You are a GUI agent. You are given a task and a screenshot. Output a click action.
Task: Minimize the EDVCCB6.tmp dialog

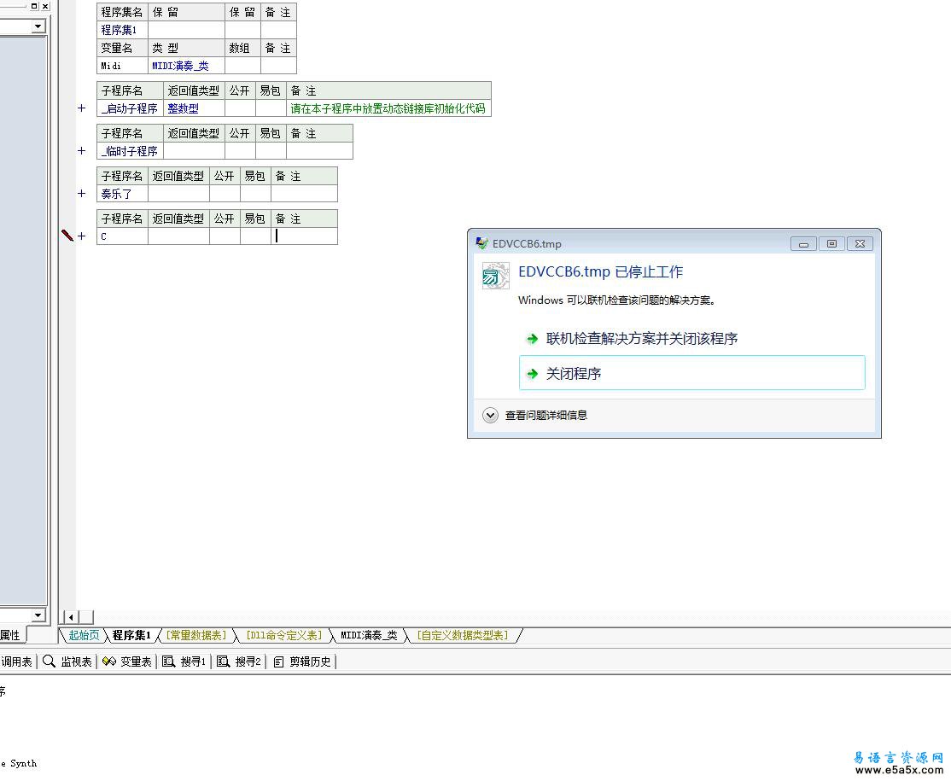803,244
